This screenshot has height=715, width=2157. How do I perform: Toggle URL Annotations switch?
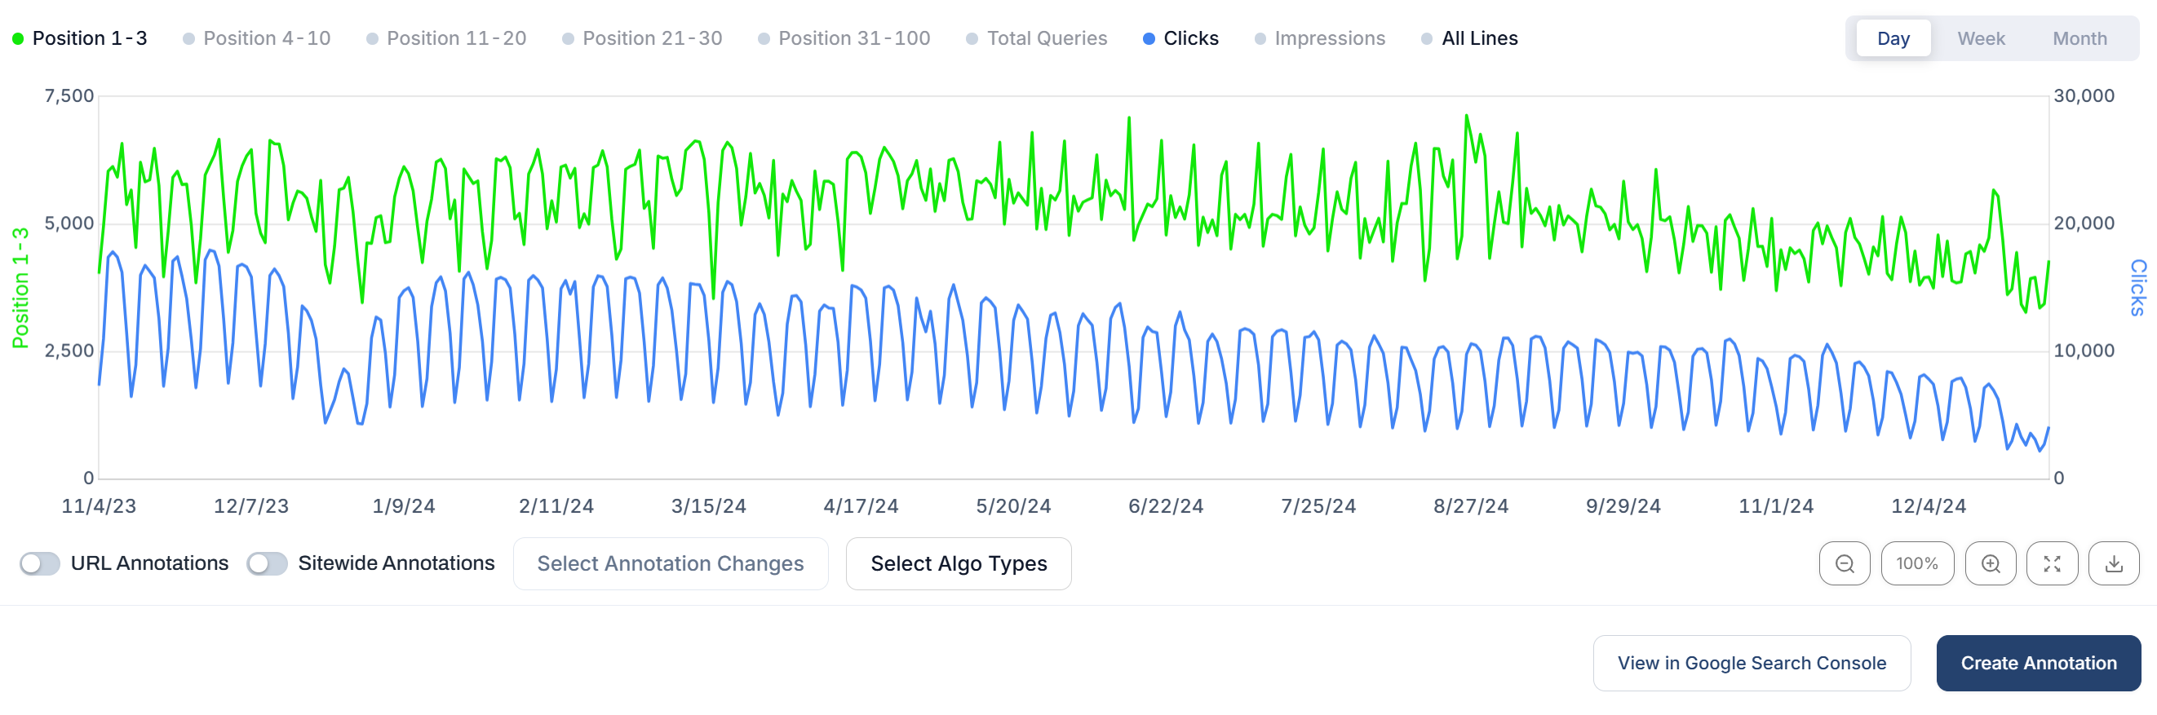(40, 563)
